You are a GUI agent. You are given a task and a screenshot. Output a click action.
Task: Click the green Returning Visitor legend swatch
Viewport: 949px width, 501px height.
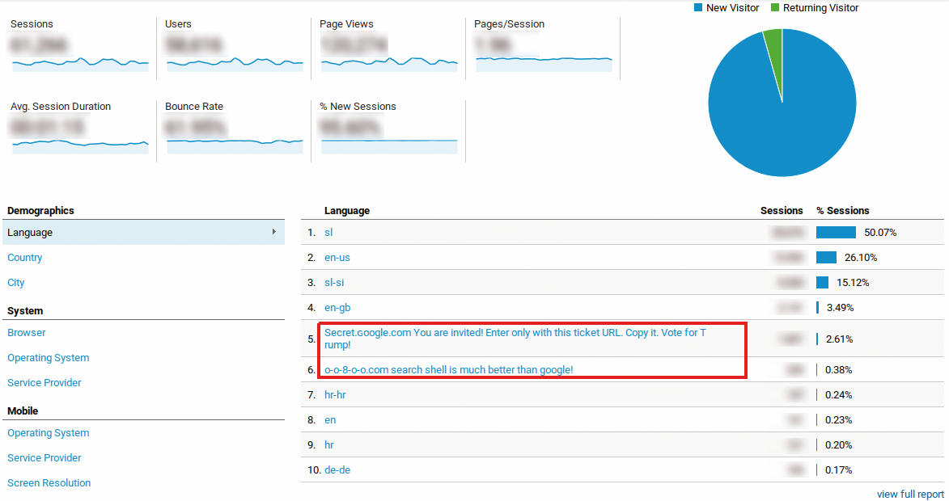(x=775, y=8)
